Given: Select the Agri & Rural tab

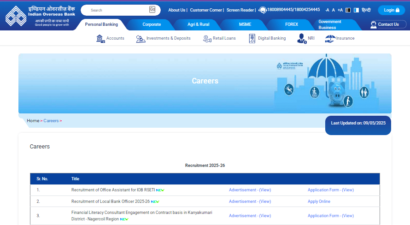Looking at the screenshot, I should pos(198,24).
